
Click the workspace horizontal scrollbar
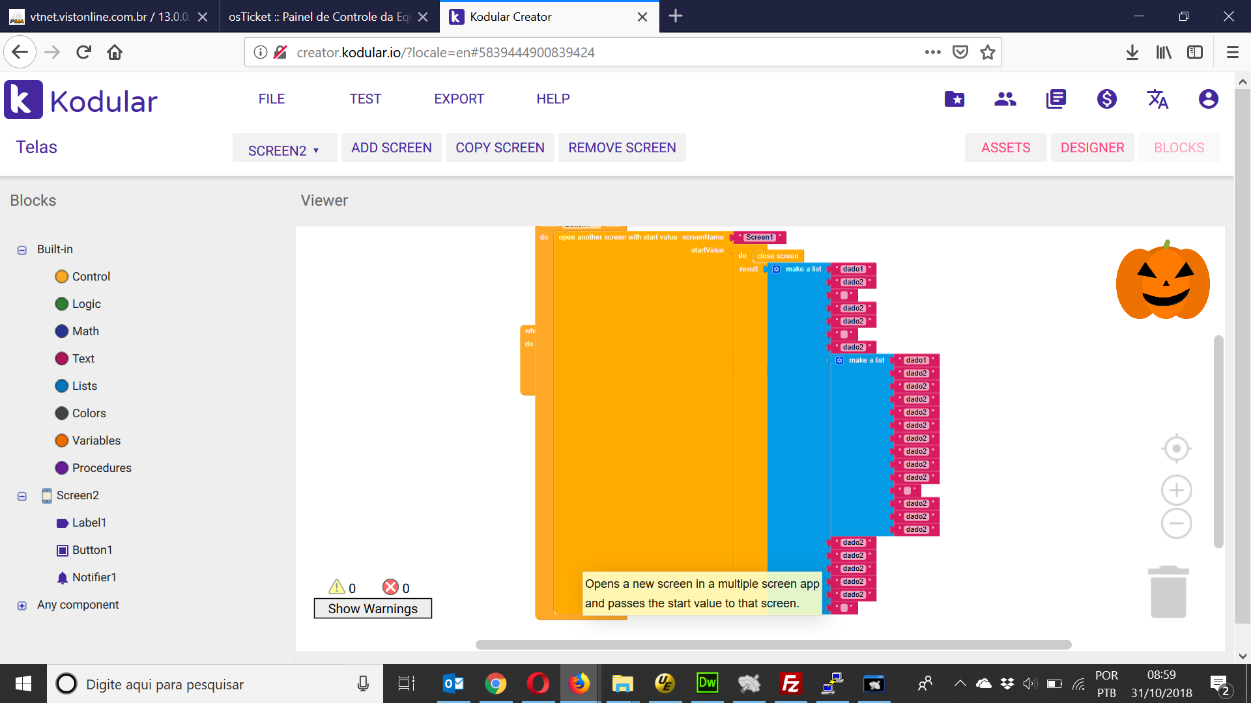[x=773, y=644]
